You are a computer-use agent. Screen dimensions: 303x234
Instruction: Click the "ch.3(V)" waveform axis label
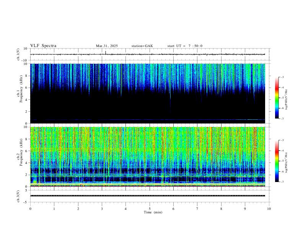[x=18, y=196]
